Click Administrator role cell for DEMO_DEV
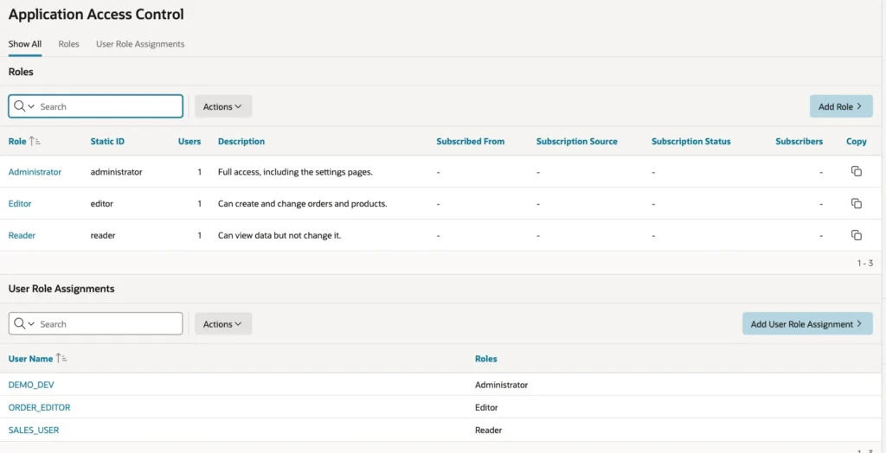The width and height of the screenshot is (886, 453). coord(501,384)
